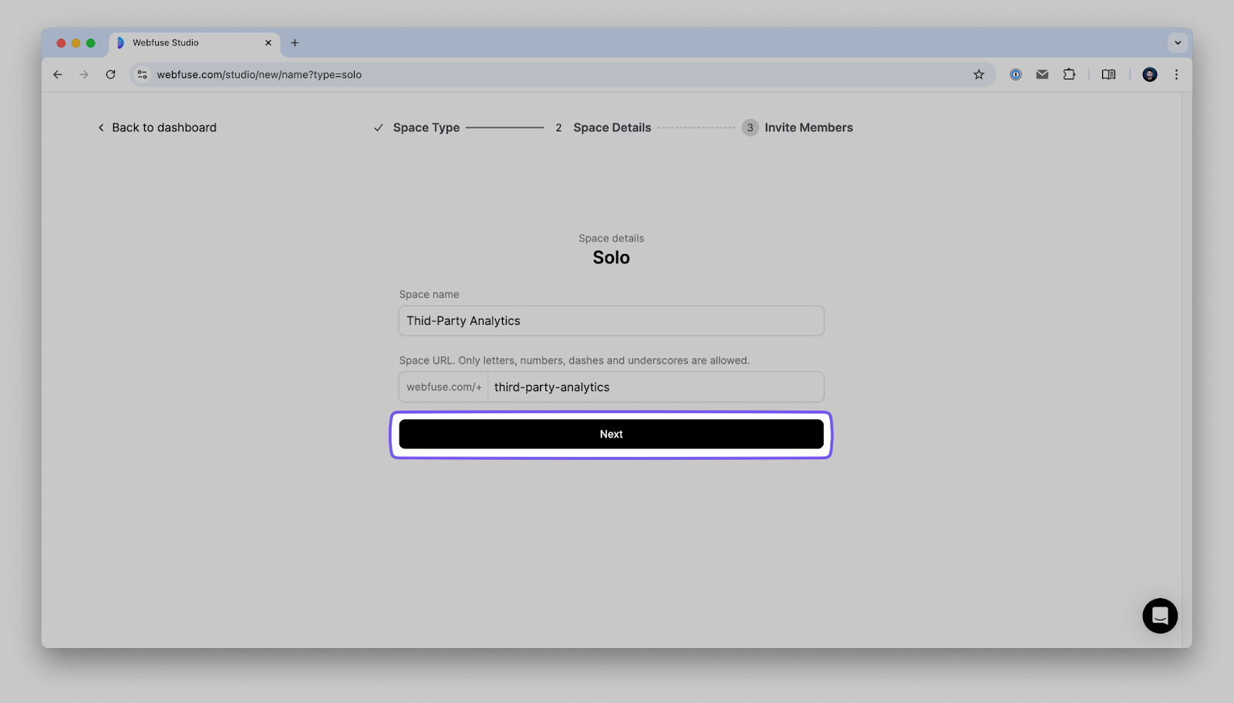
Task: Click the Next button
Action: point(611,434)
